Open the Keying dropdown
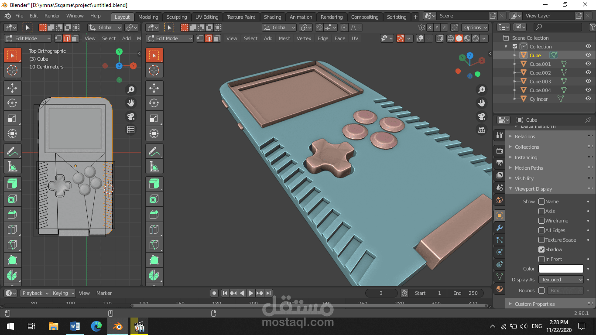This screenshot has height=335, width=596. (63, 293)
